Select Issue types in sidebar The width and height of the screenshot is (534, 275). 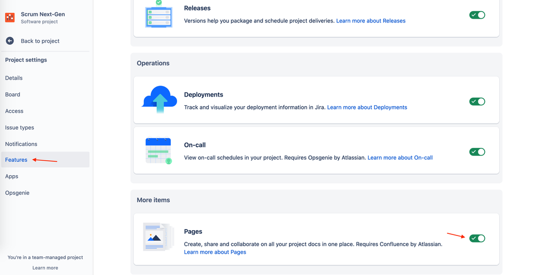(19, 128)
